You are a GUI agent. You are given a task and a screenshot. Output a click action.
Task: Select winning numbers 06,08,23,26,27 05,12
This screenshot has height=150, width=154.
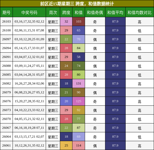(x=29, y=92)
